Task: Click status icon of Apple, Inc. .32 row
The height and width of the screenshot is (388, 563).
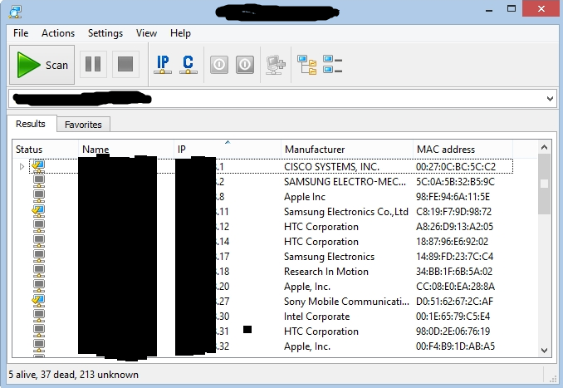Action: 39,346
